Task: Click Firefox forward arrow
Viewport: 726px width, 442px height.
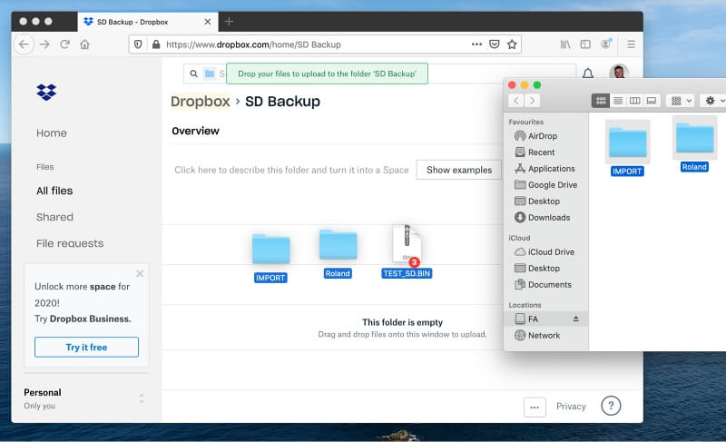Action: [44, 44]
